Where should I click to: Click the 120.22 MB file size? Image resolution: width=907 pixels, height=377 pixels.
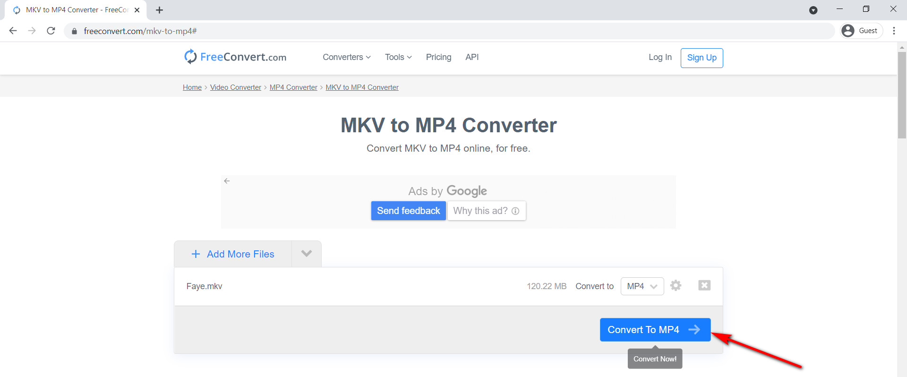click(547, 286)
